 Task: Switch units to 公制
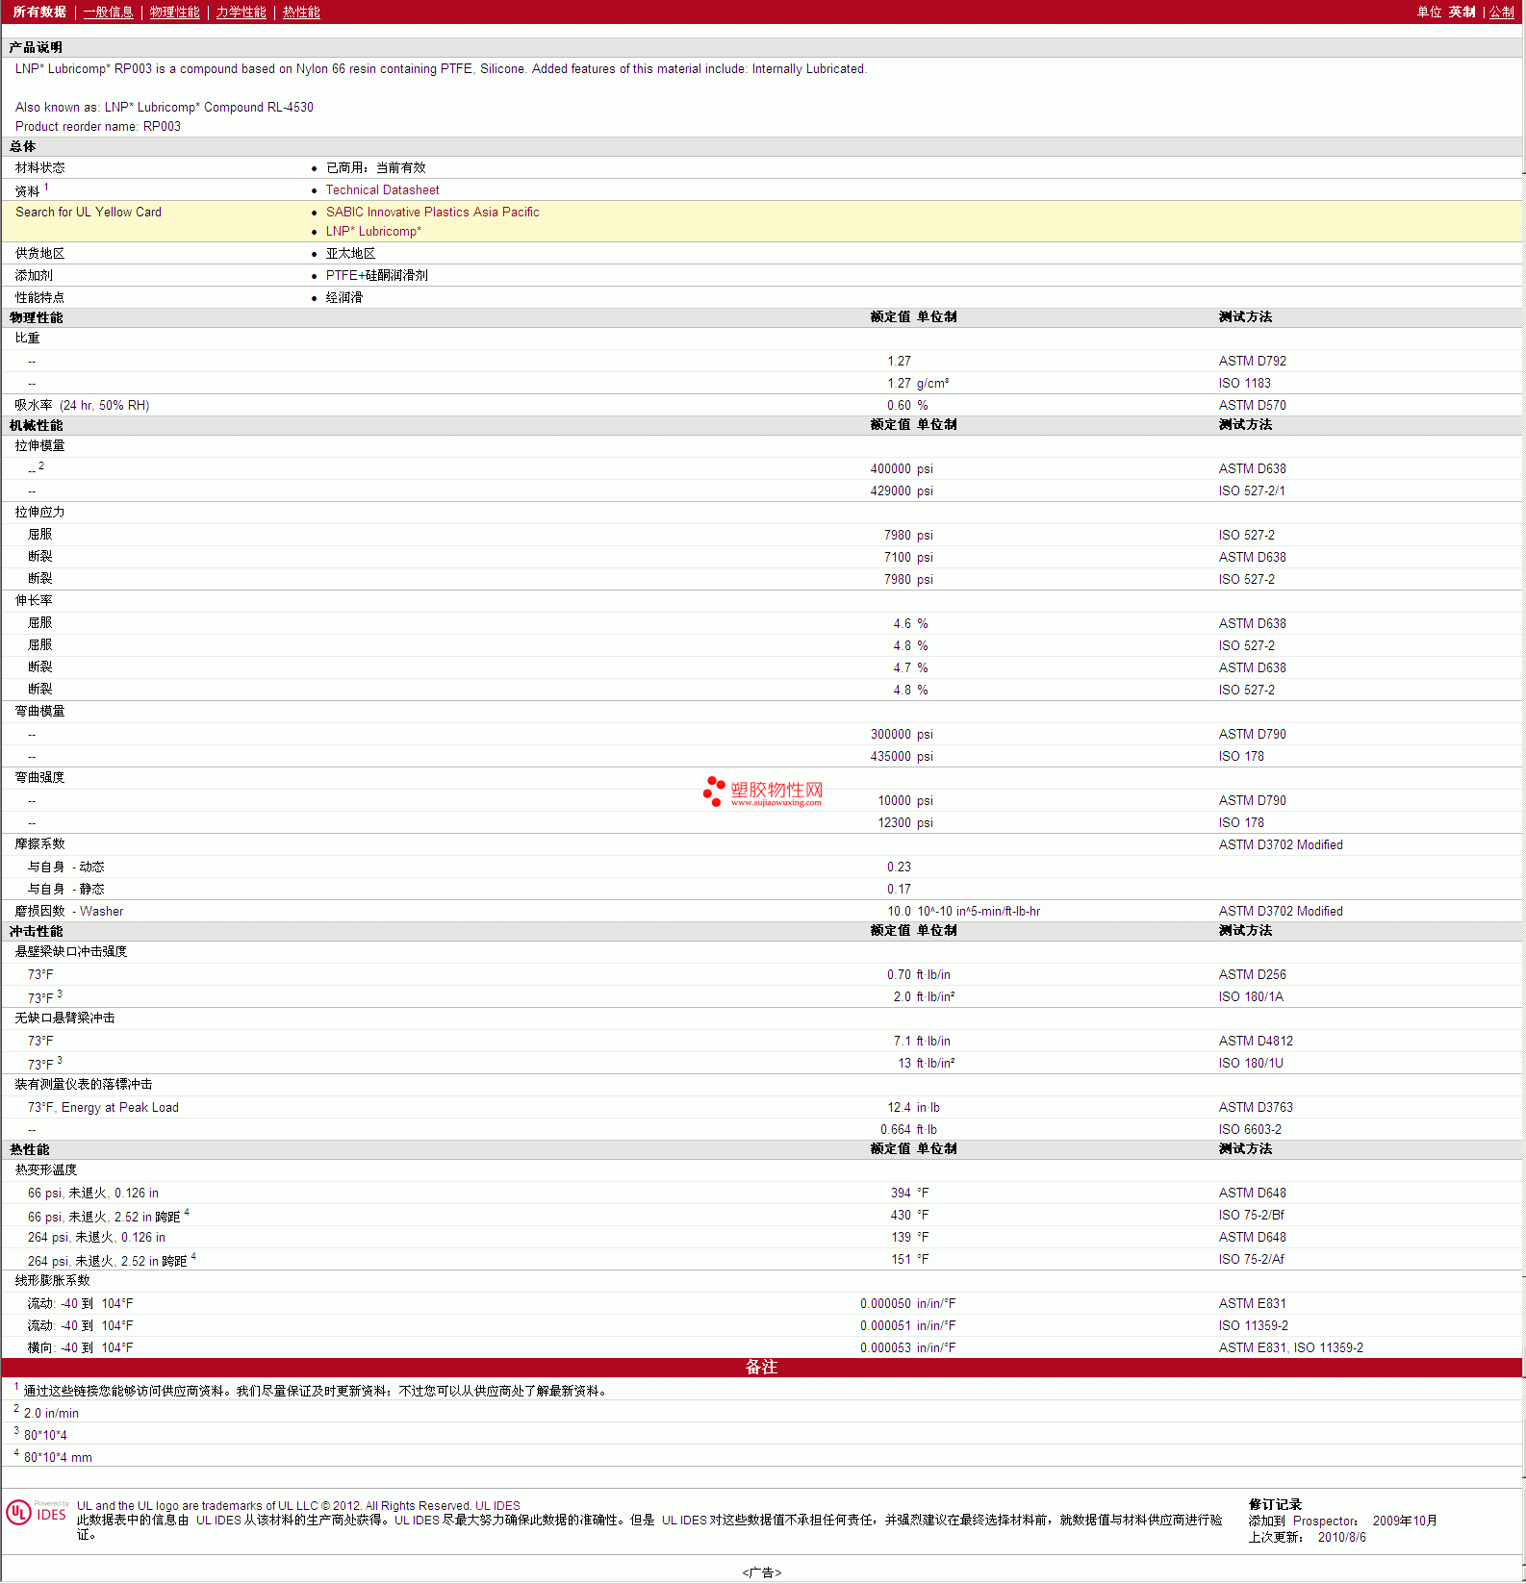click(x=1502, y=12)
